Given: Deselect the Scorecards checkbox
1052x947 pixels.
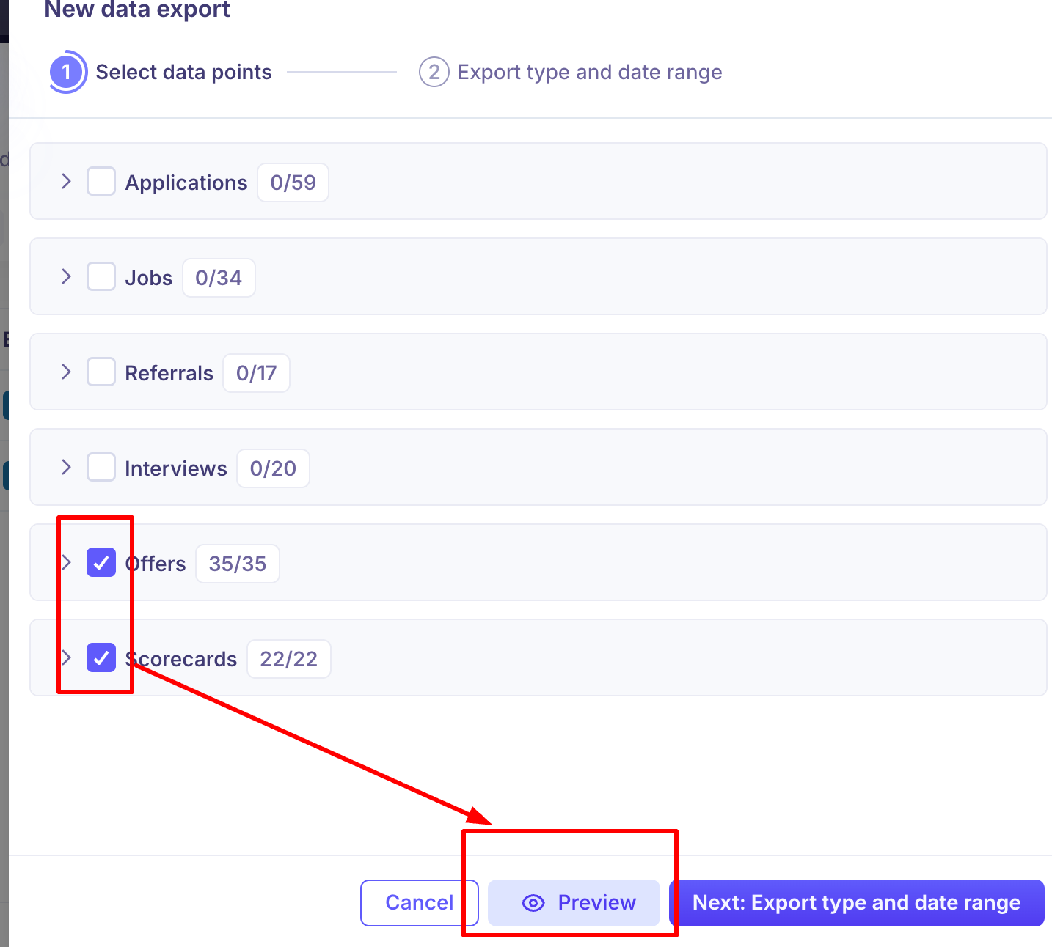Looking at the screenshot, I should [101, 657].
